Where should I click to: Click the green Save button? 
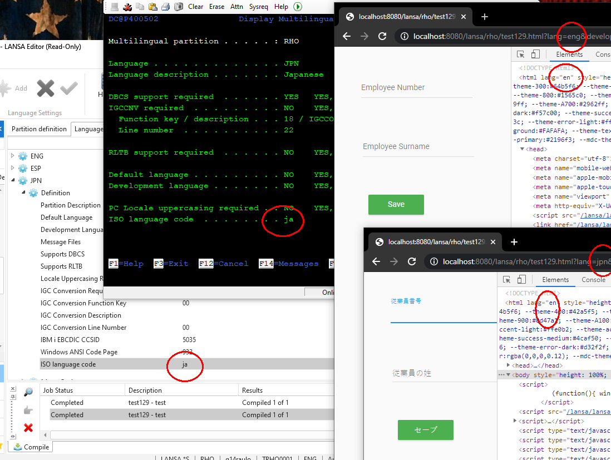click(396, 204)
